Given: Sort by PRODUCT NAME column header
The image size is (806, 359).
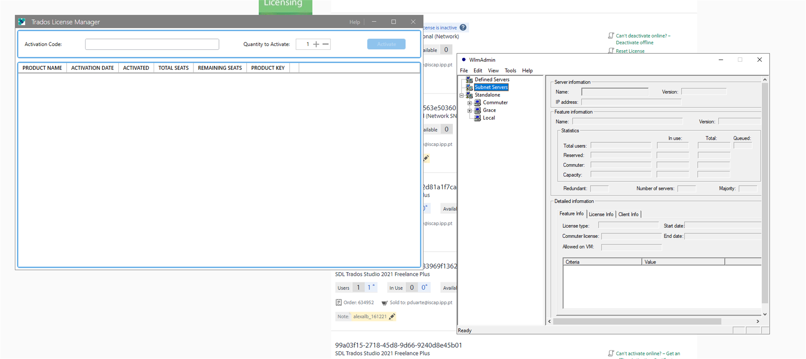Looking at the screenshot, I should click(42, 68).
